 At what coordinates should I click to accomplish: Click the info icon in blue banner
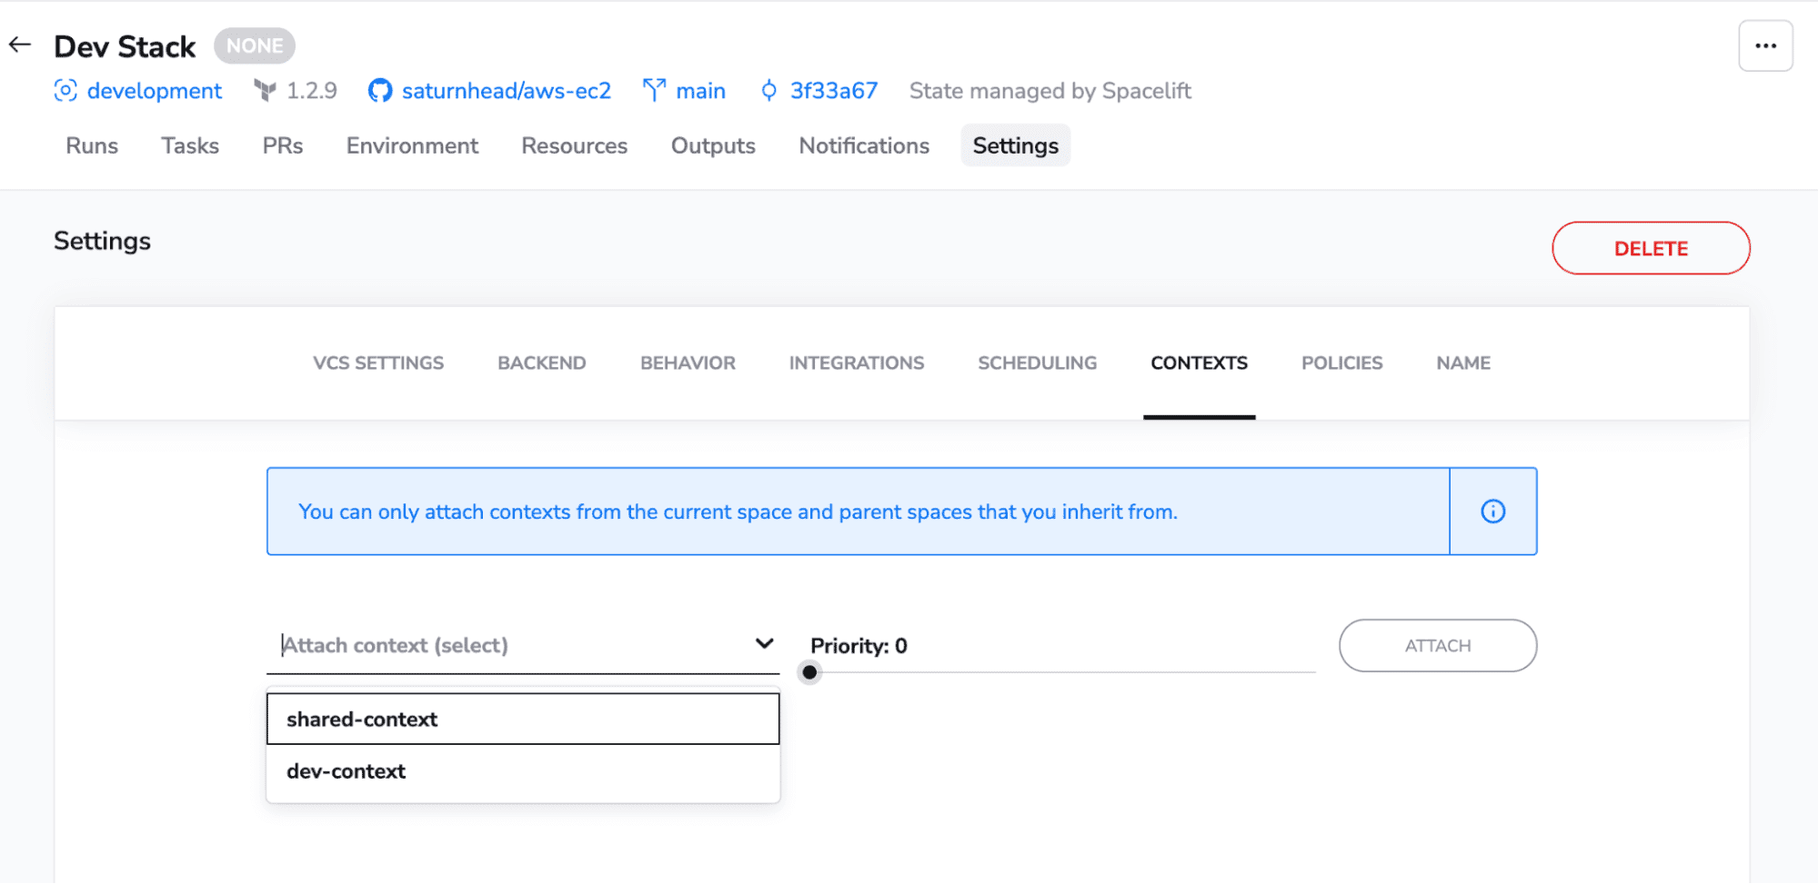point(1492,512)
